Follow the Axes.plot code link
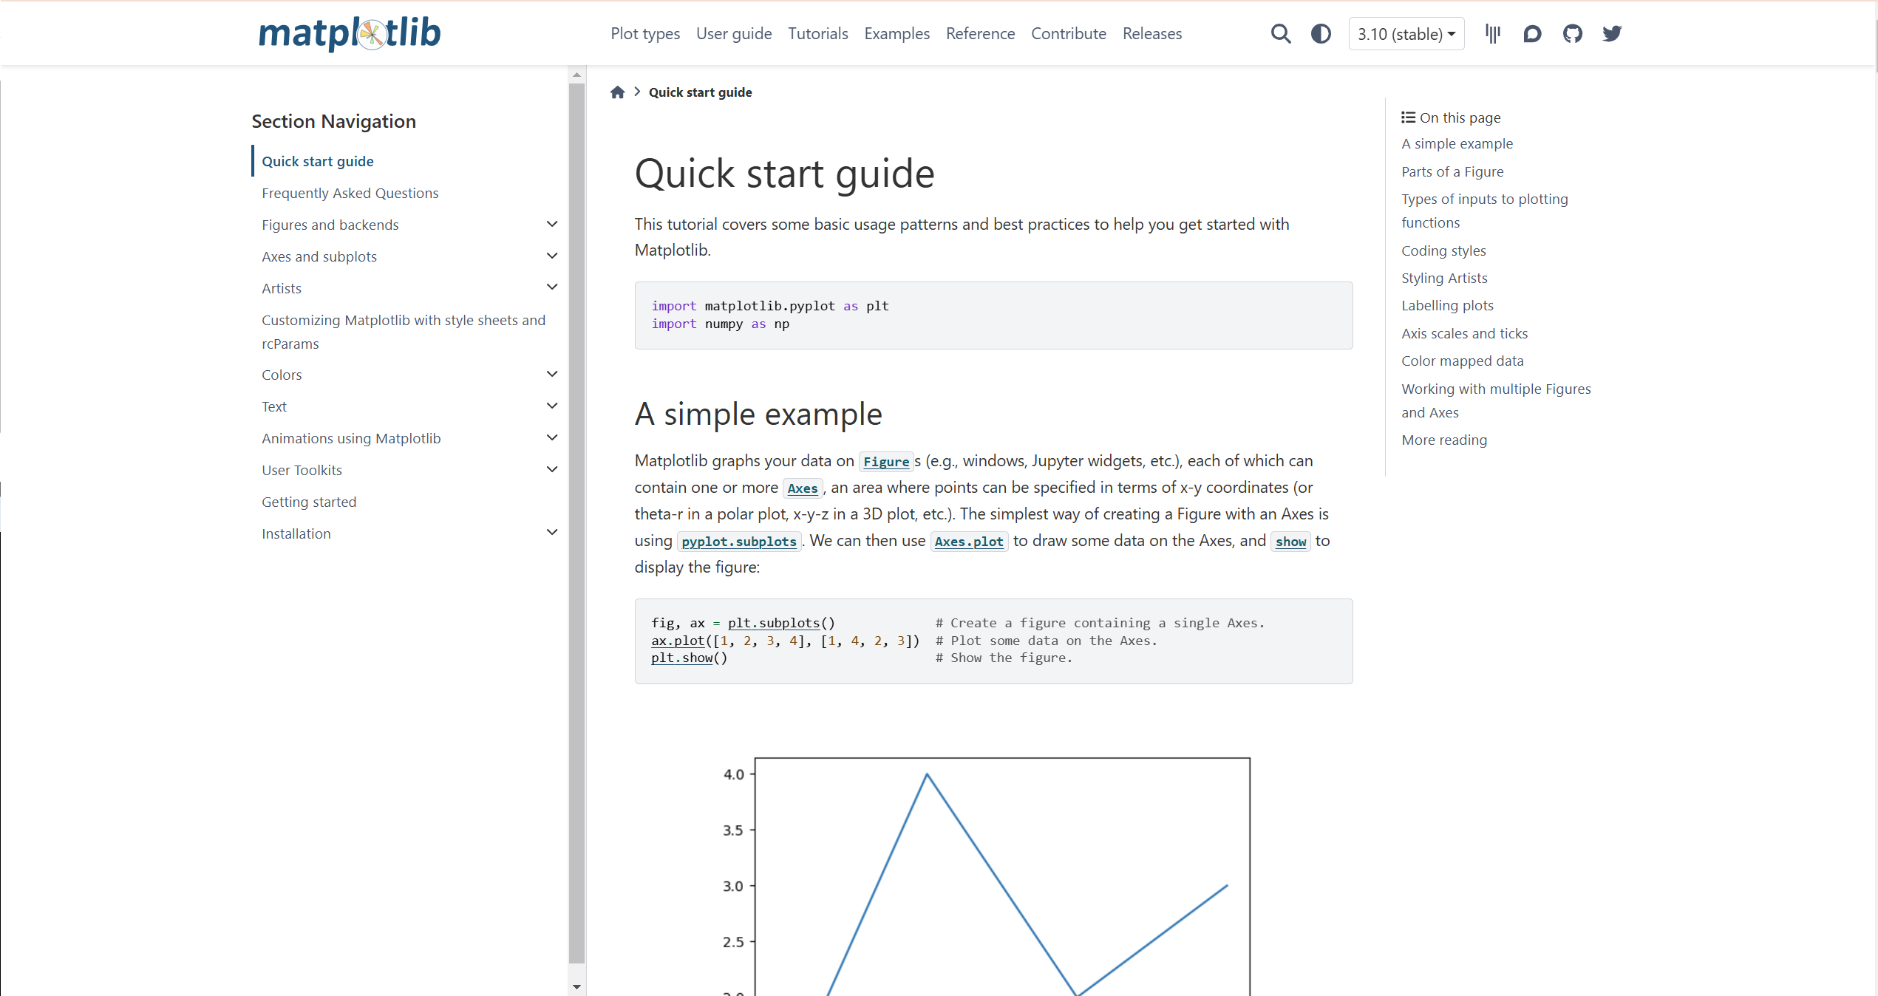Image resolution: width=1878 pixels, height=996 pixels. 969,542
